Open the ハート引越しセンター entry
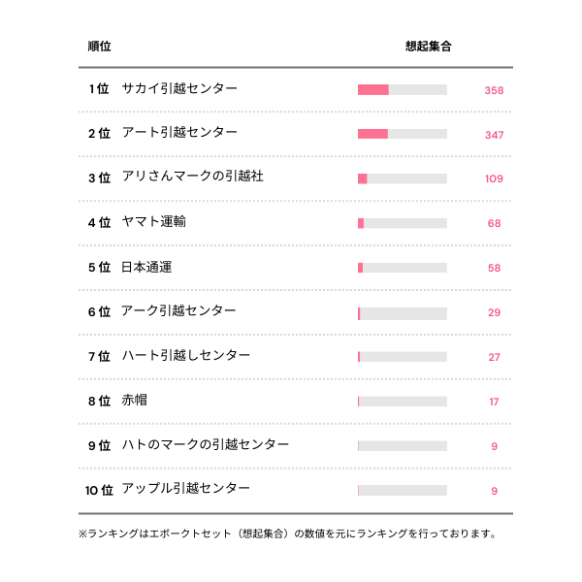Viewport: 582px width, 582px height. pyautogui.click(x=185, y=356)
